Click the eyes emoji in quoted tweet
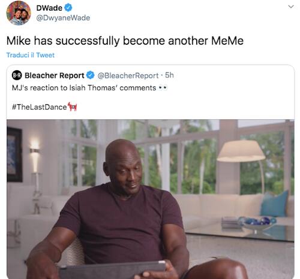The height and width of the screenshot is (279, 300). 163,87
